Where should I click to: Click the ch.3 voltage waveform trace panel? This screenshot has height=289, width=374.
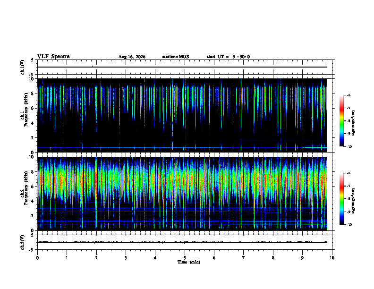pos(185,242)
